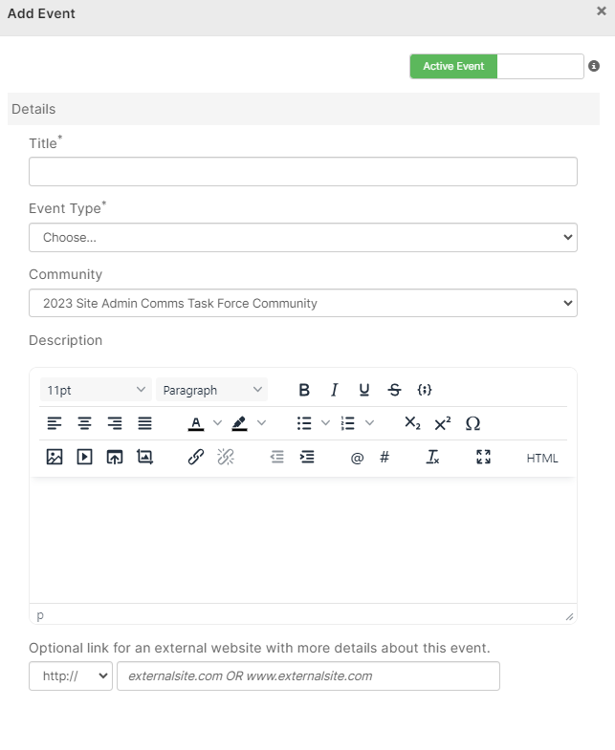Apply Italic formatting in editor

pos(334,390)
